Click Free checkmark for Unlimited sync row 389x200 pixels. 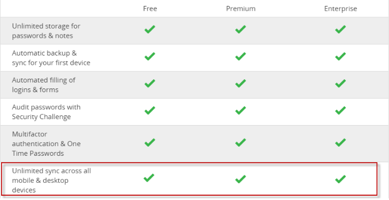(149, 178)
